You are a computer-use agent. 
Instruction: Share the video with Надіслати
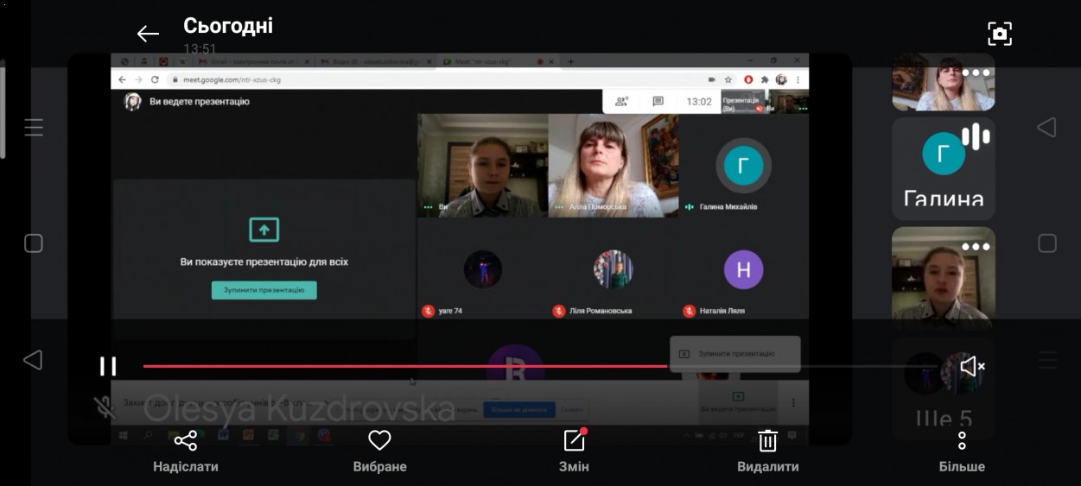tap(186, 452)
